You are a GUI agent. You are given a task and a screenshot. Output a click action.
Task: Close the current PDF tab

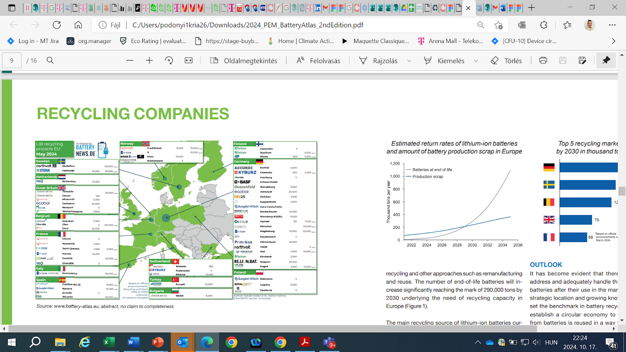[x=468, y=8]
